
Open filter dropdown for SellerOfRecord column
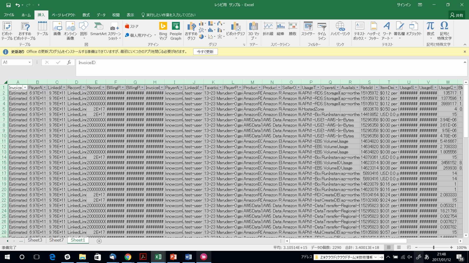pyautogui.click(x=298, y=87)
